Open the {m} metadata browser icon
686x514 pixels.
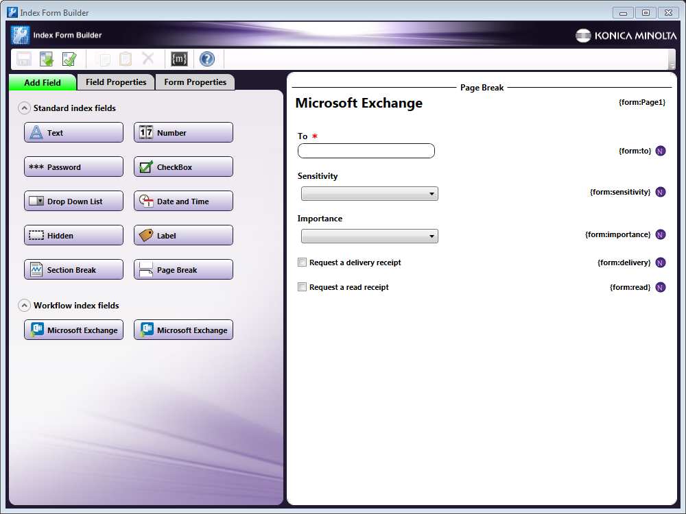point(179,58)
